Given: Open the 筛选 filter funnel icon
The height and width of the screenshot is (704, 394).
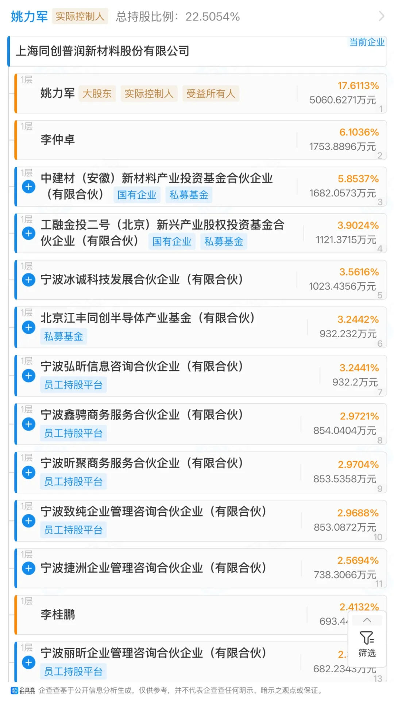Looking at the screenshot, I should tap(367, 644).
